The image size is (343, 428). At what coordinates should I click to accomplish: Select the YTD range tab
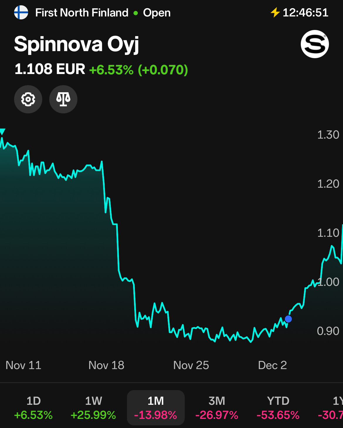tap(278, 408)
